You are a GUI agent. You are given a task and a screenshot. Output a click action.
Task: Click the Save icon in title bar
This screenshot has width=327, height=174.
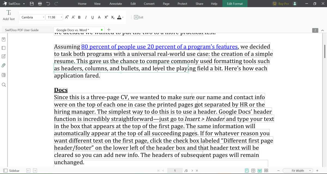[x=32, y=4]
